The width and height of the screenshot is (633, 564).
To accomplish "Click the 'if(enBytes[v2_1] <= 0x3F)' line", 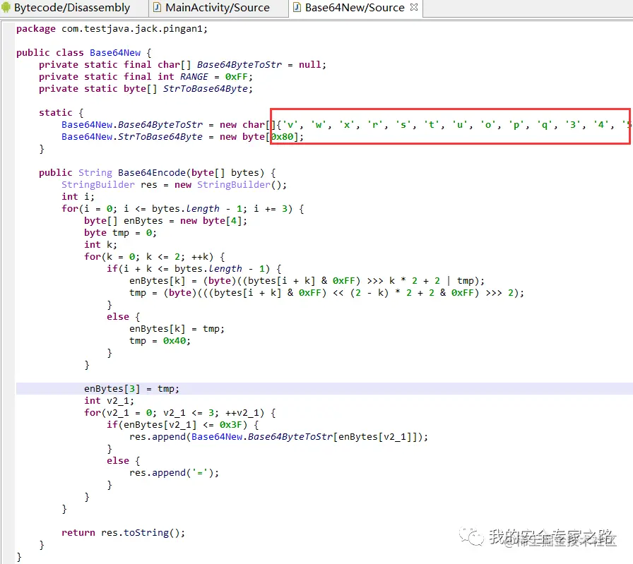I will 182,425.
